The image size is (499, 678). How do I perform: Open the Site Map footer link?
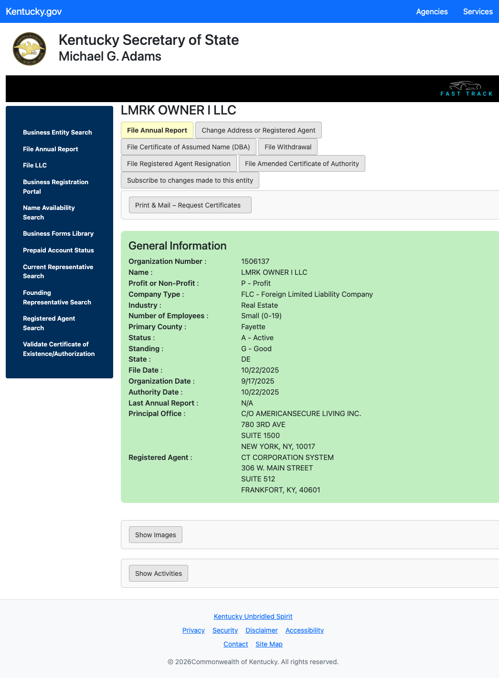[x=269, y=644]
